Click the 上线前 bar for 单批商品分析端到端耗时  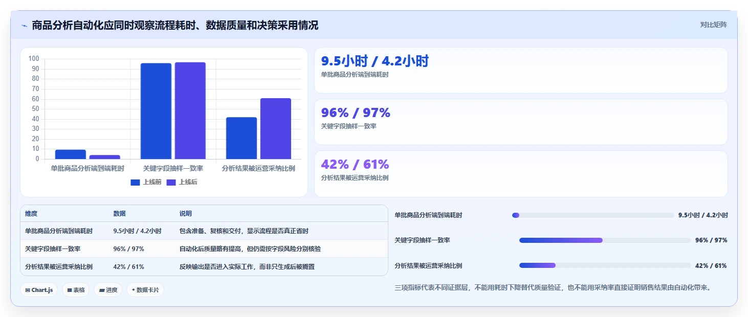(71, 154)
